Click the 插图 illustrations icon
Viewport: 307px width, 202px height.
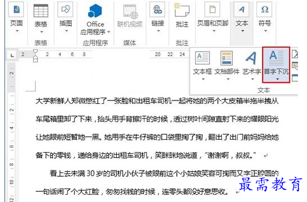pyautogui.click(x=66, y=10)
